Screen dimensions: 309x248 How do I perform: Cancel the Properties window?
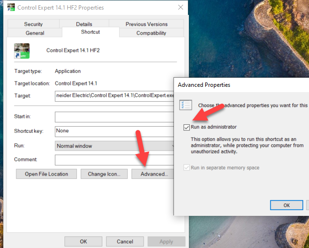[x=125, y=241]
